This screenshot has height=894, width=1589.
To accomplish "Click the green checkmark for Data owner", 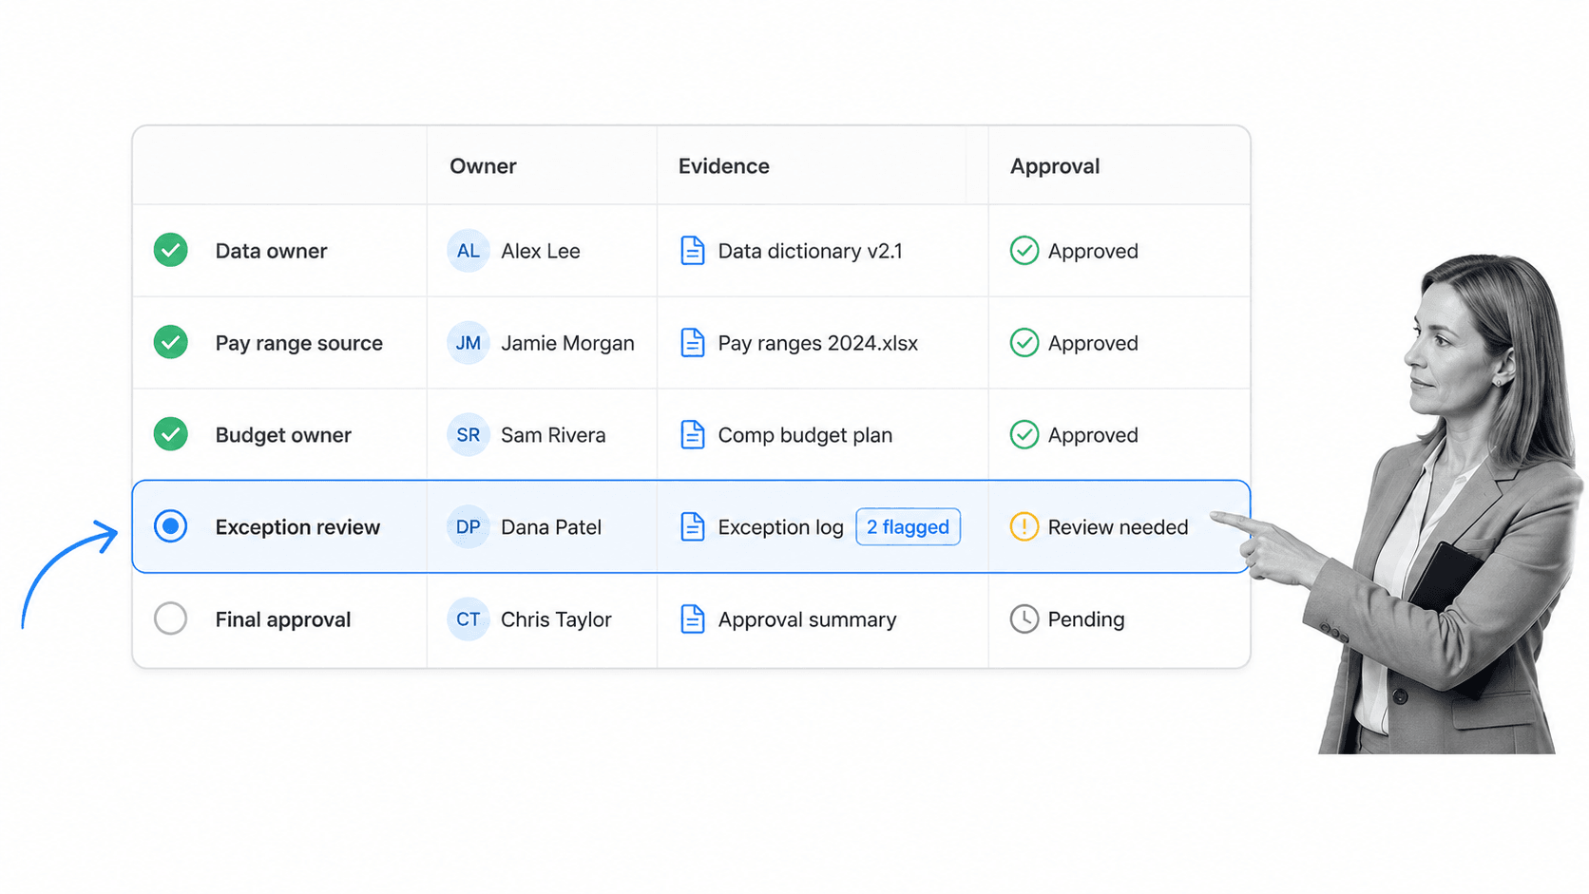I will click(x=171, y=250).
